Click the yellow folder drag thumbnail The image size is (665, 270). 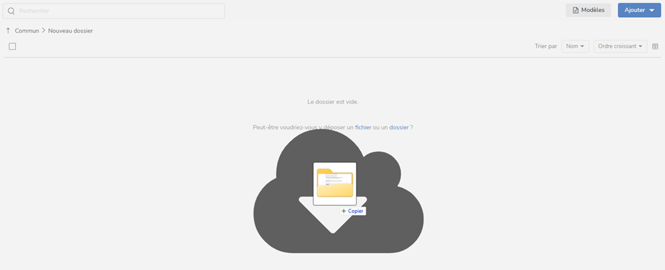(x=335, y=183)
